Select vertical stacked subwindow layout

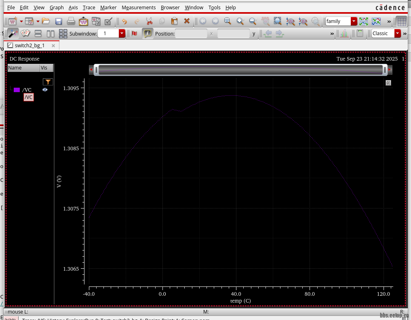38,34
